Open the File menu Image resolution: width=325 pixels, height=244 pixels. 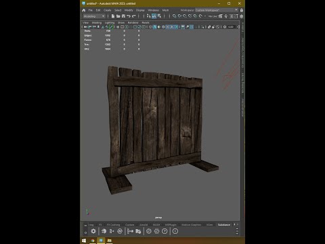point(90,10)
